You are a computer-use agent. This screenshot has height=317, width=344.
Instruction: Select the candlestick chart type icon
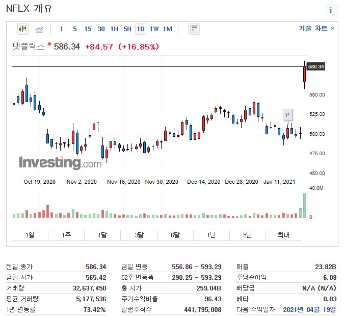[23, 29]
